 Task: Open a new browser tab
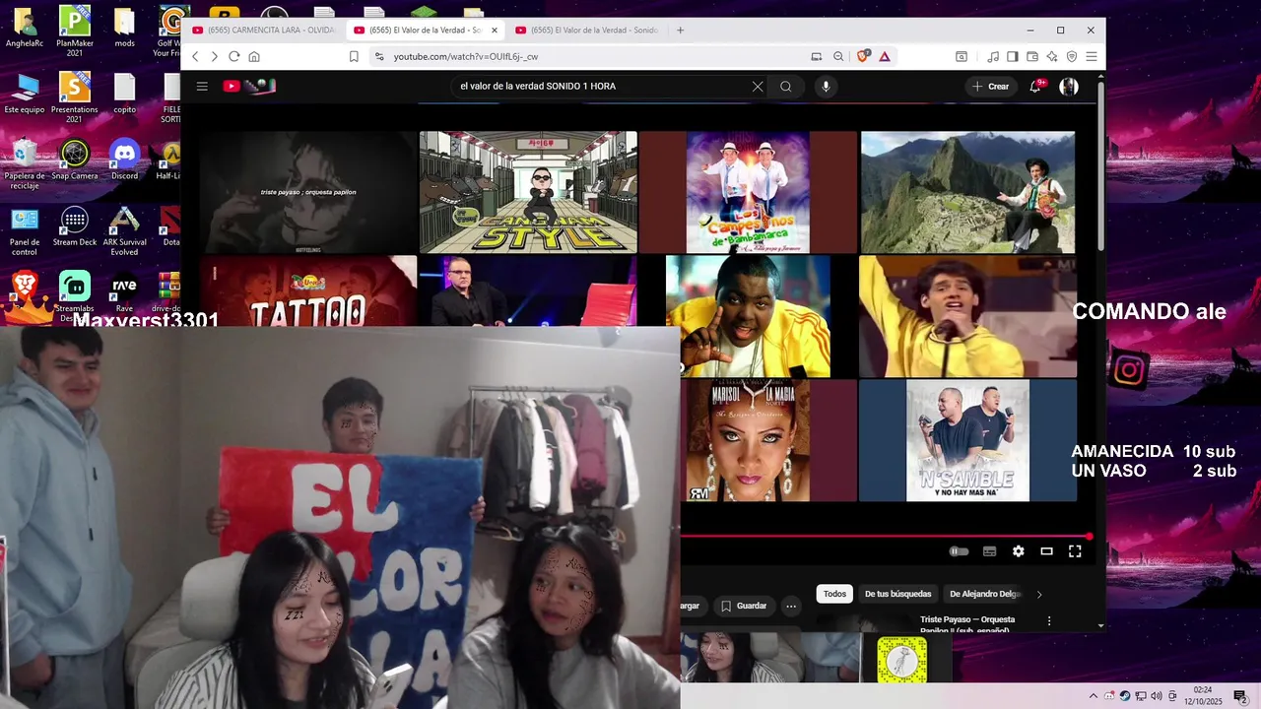click(x=680, y=31)
